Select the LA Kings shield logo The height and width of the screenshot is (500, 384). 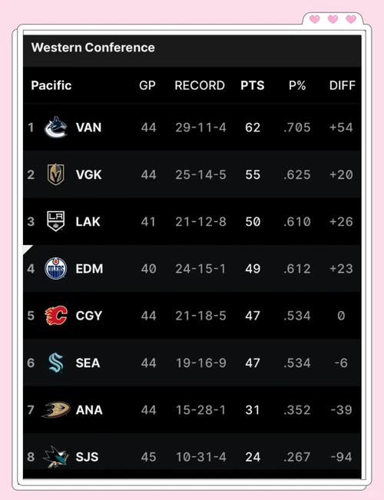[x=56, y=221]
